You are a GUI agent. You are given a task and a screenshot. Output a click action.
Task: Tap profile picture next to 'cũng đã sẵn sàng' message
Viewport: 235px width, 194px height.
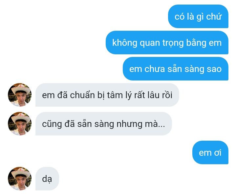coord(20,124)
